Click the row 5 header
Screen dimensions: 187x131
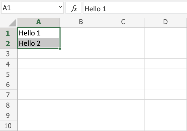pos(8,74)
